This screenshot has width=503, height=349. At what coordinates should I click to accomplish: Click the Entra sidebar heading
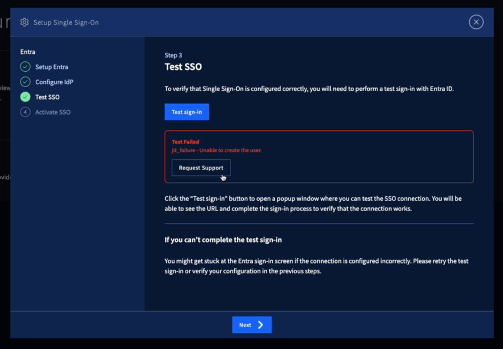(x=28, y=52)
